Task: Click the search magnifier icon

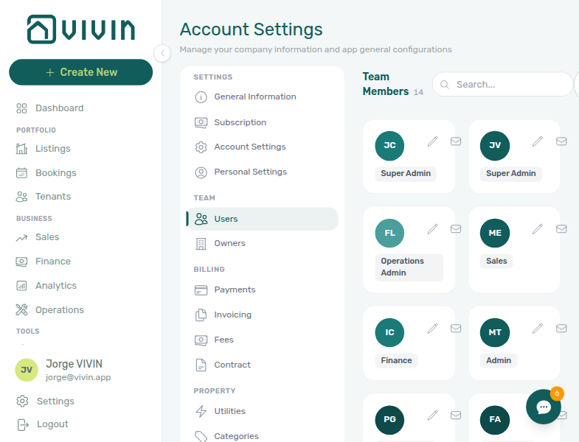Action: click(445, 85)
